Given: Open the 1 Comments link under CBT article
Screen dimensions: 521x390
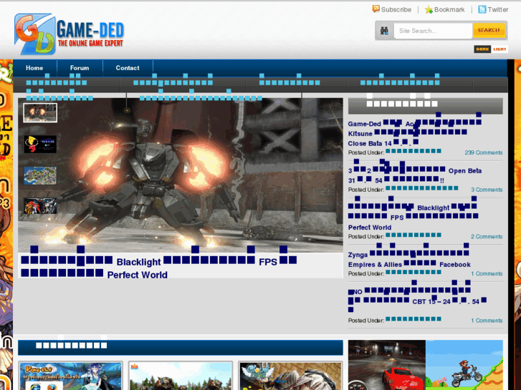Looking at the screenshot, I should click(x=487, y=321).
